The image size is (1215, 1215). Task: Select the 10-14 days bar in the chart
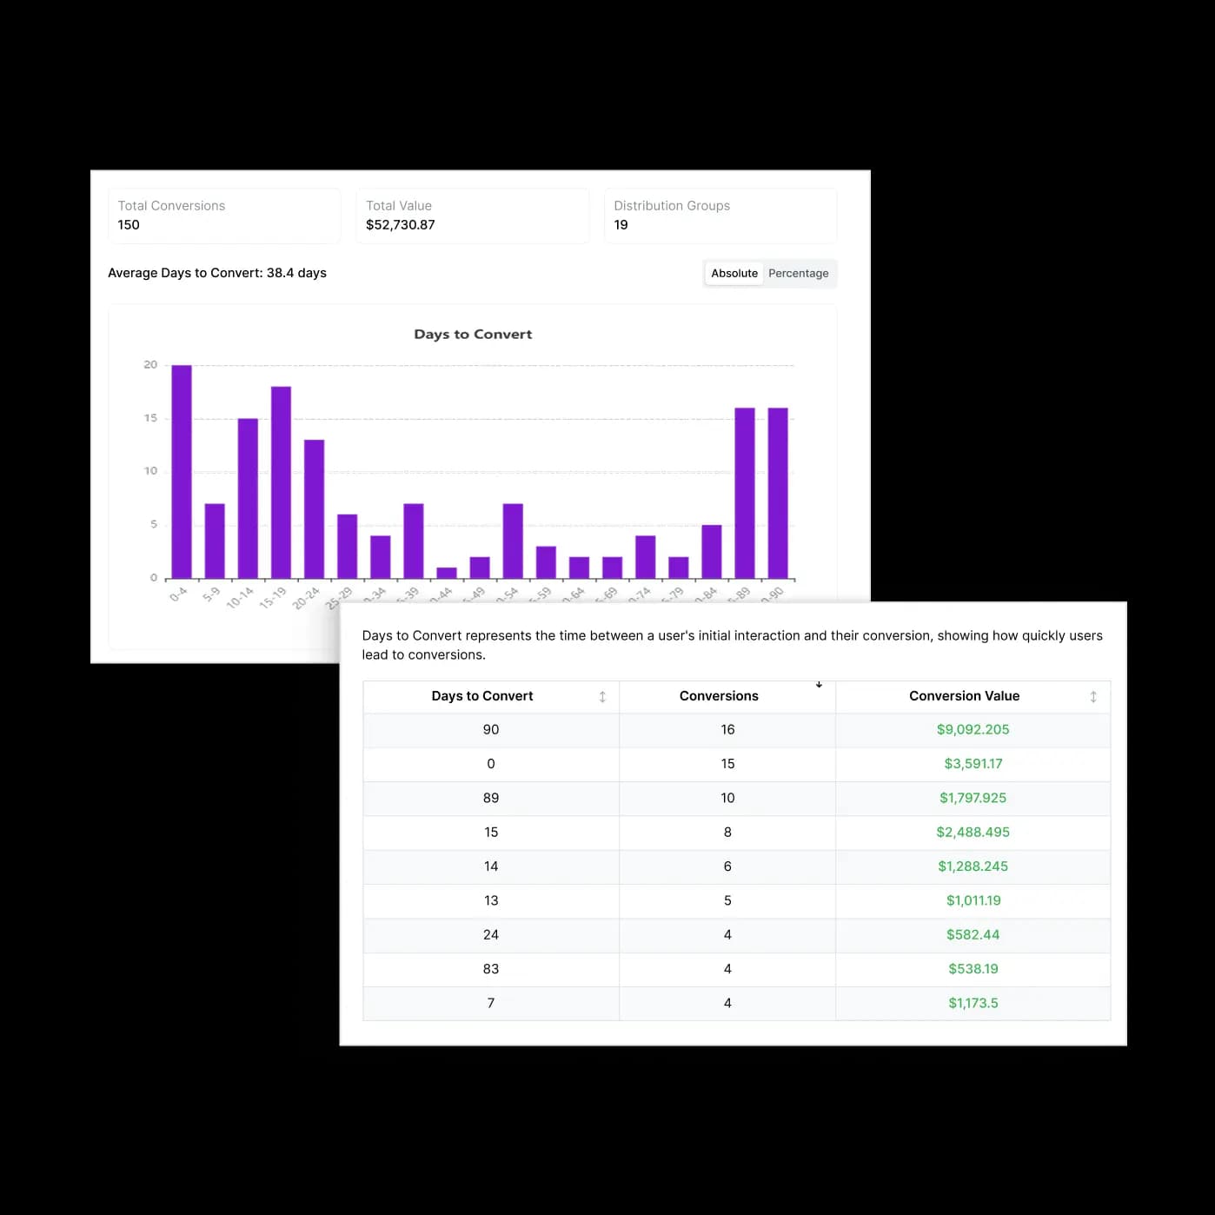(x=248, y=498)
